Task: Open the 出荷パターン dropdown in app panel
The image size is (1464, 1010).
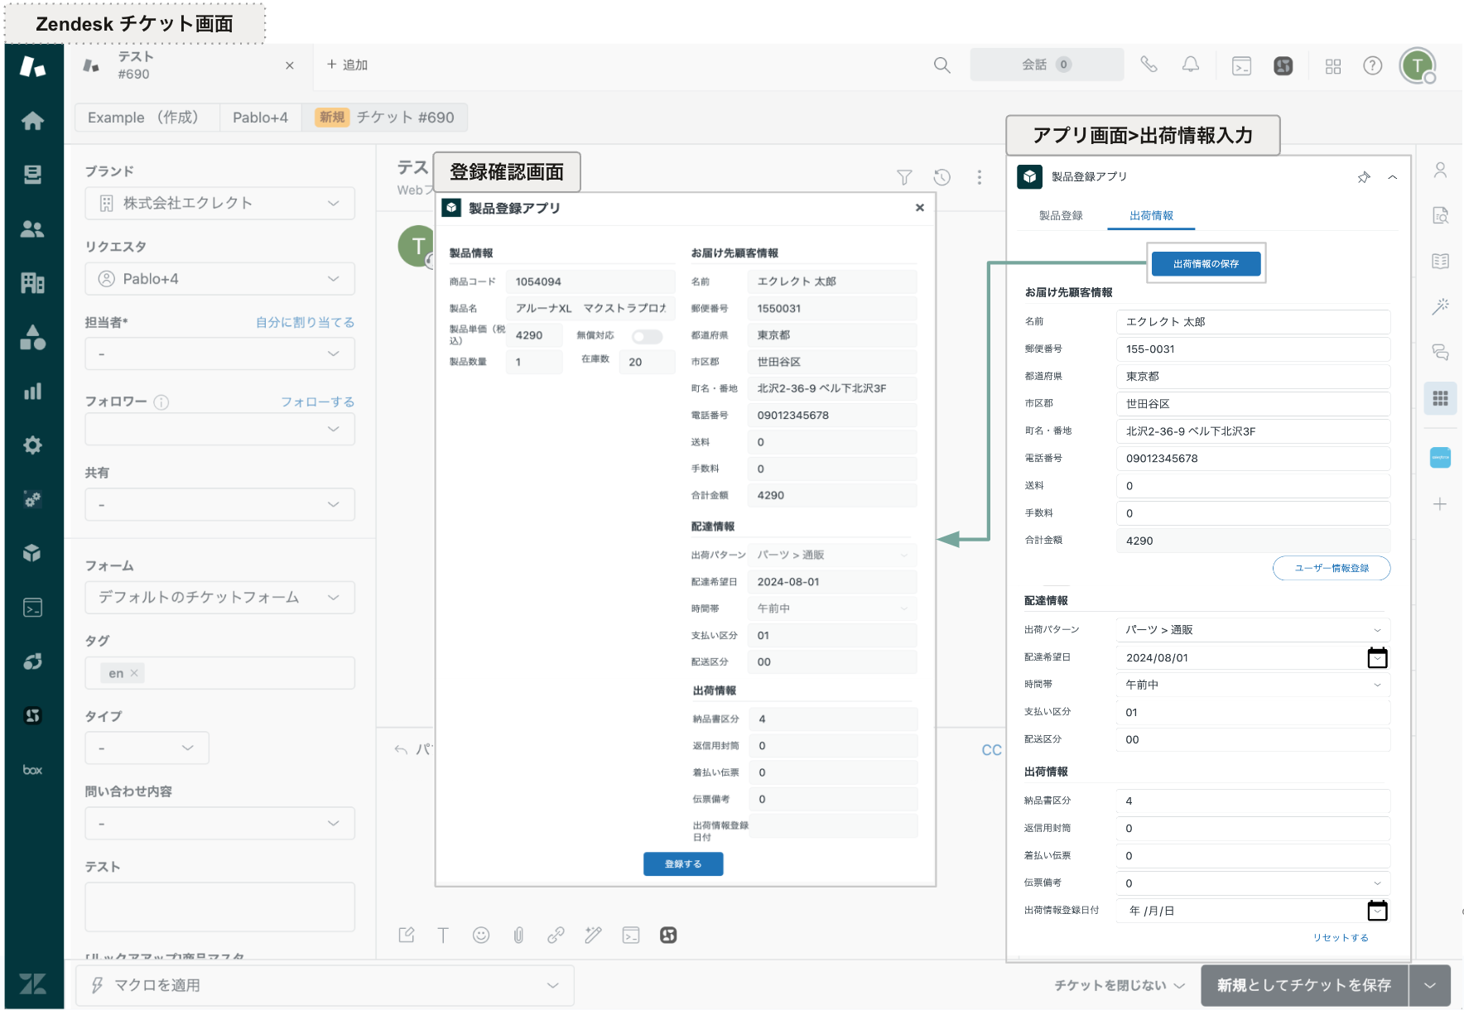Action: (x=1253, y=630)
